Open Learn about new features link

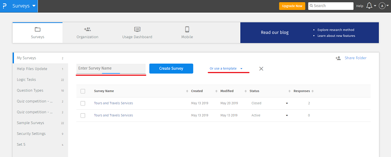(336, 36)
